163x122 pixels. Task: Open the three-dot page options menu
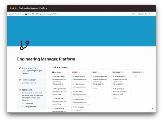pyautogui.click(x=153, y=14)
